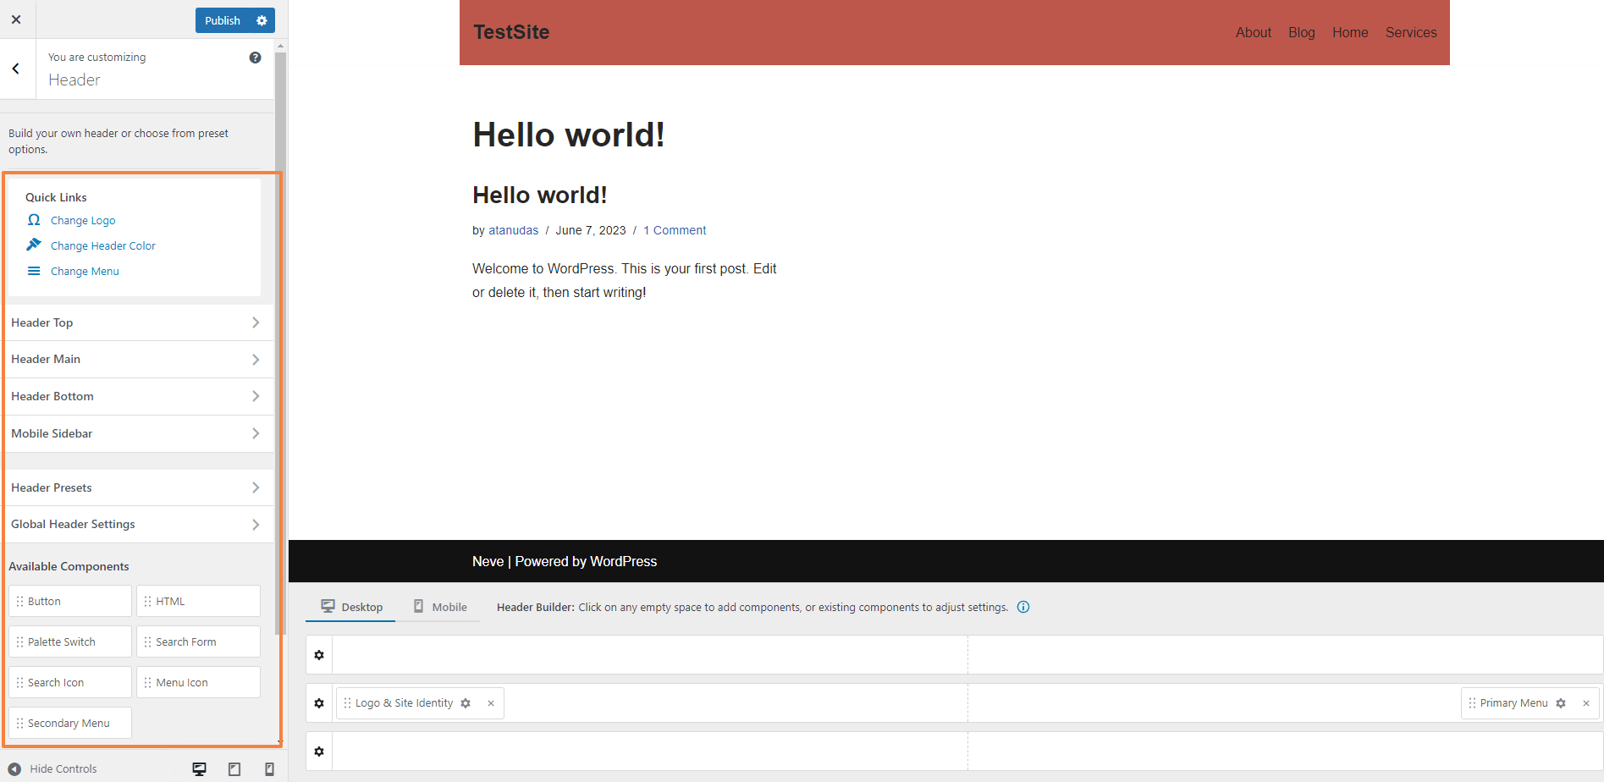The width and height of the screenshot is (1604, 782).
Task: Click the empty bottom header row right slot
Action: point(1285,752)
